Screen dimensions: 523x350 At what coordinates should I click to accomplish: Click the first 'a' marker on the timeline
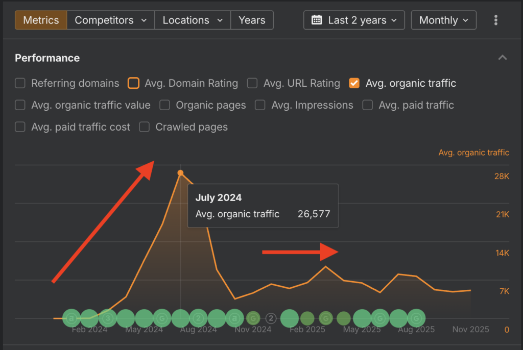(x=72, y=318)
